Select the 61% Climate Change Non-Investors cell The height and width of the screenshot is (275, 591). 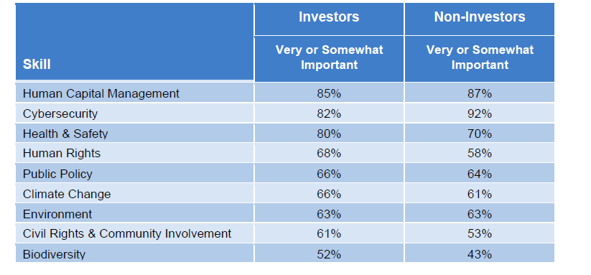coord(480,194)
